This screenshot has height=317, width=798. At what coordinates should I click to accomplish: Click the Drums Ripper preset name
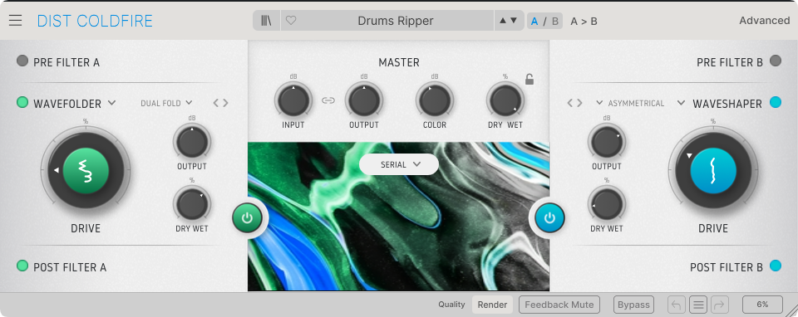[396, 21]
